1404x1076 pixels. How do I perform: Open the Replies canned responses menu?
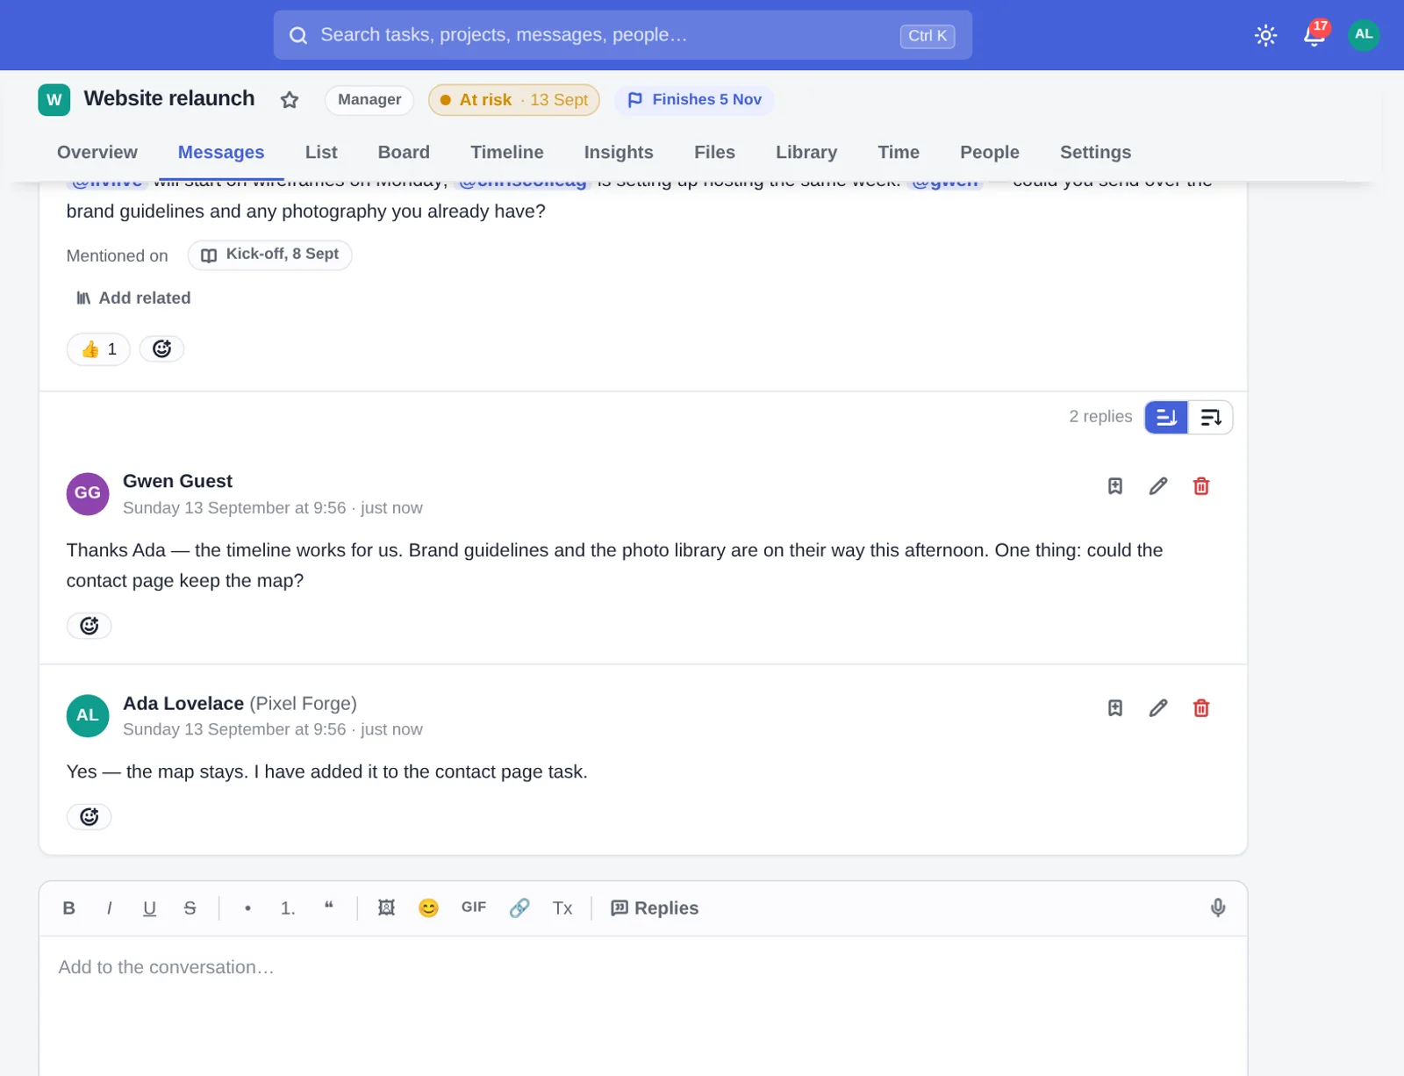655,908
